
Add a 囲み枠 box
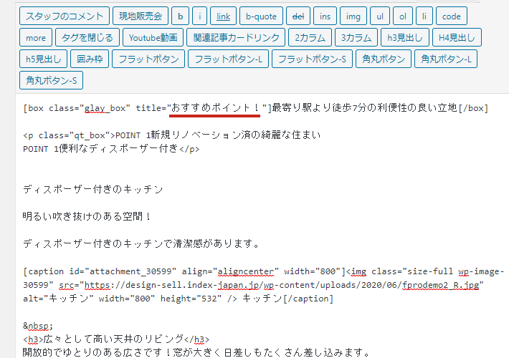pyautogui.click(x=91, y=59)
